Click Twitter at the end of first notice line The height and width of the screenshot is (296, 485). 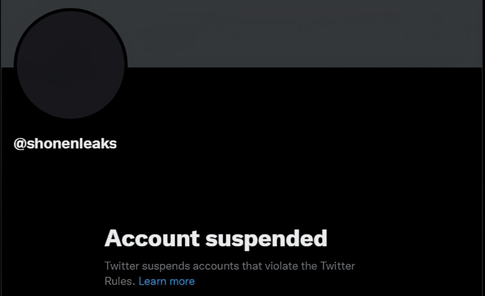(x=338, y=266)
